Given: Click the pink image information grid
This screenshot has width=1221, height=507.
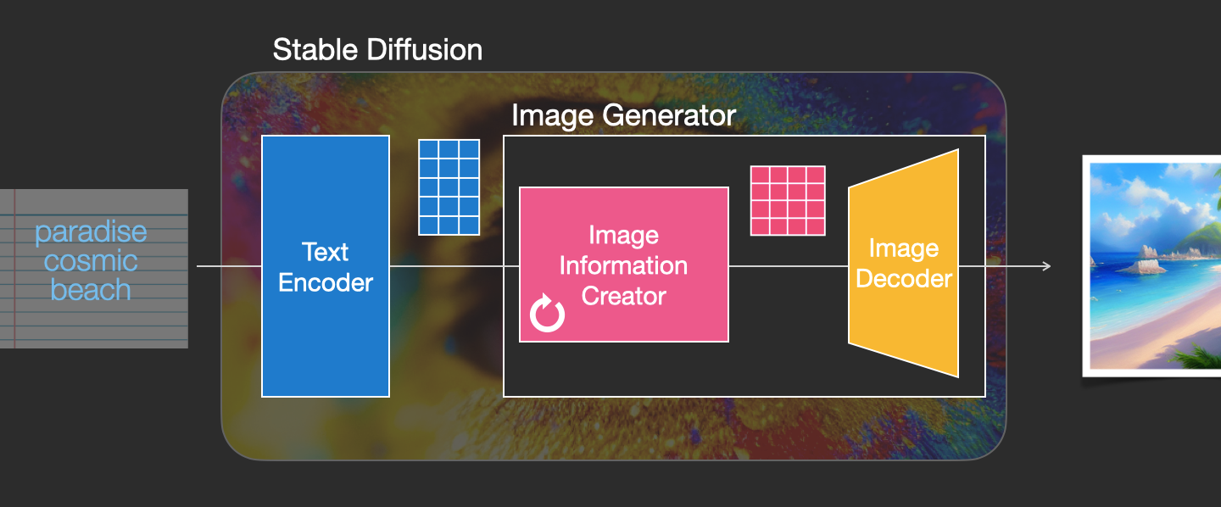Looking at the screenshot, I should (x=788, y=201).
